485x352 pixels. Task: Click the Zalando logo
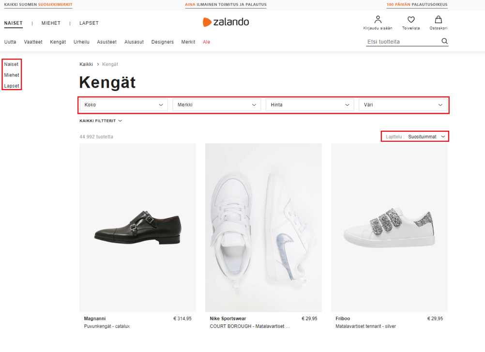coord(226,22)
